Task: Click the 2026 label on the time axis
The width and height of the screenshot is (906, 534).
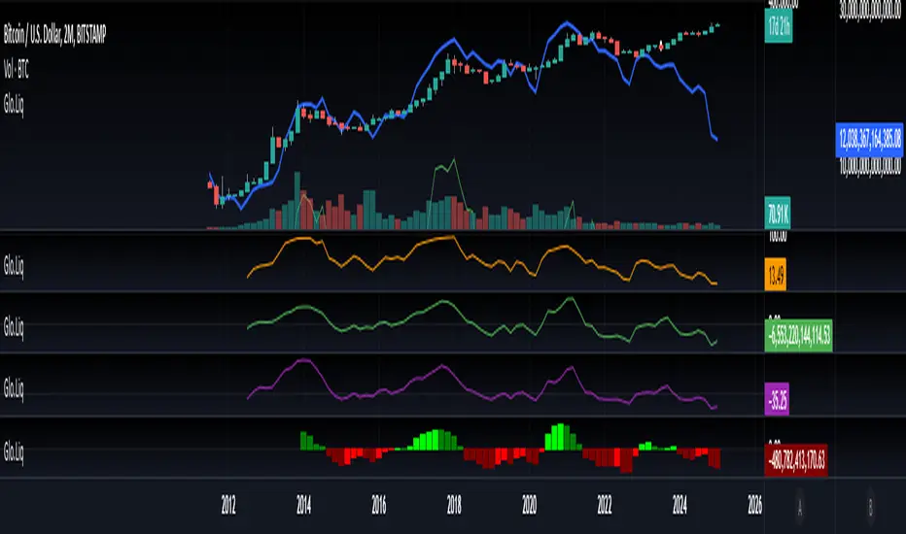Action: click(754, 506)
